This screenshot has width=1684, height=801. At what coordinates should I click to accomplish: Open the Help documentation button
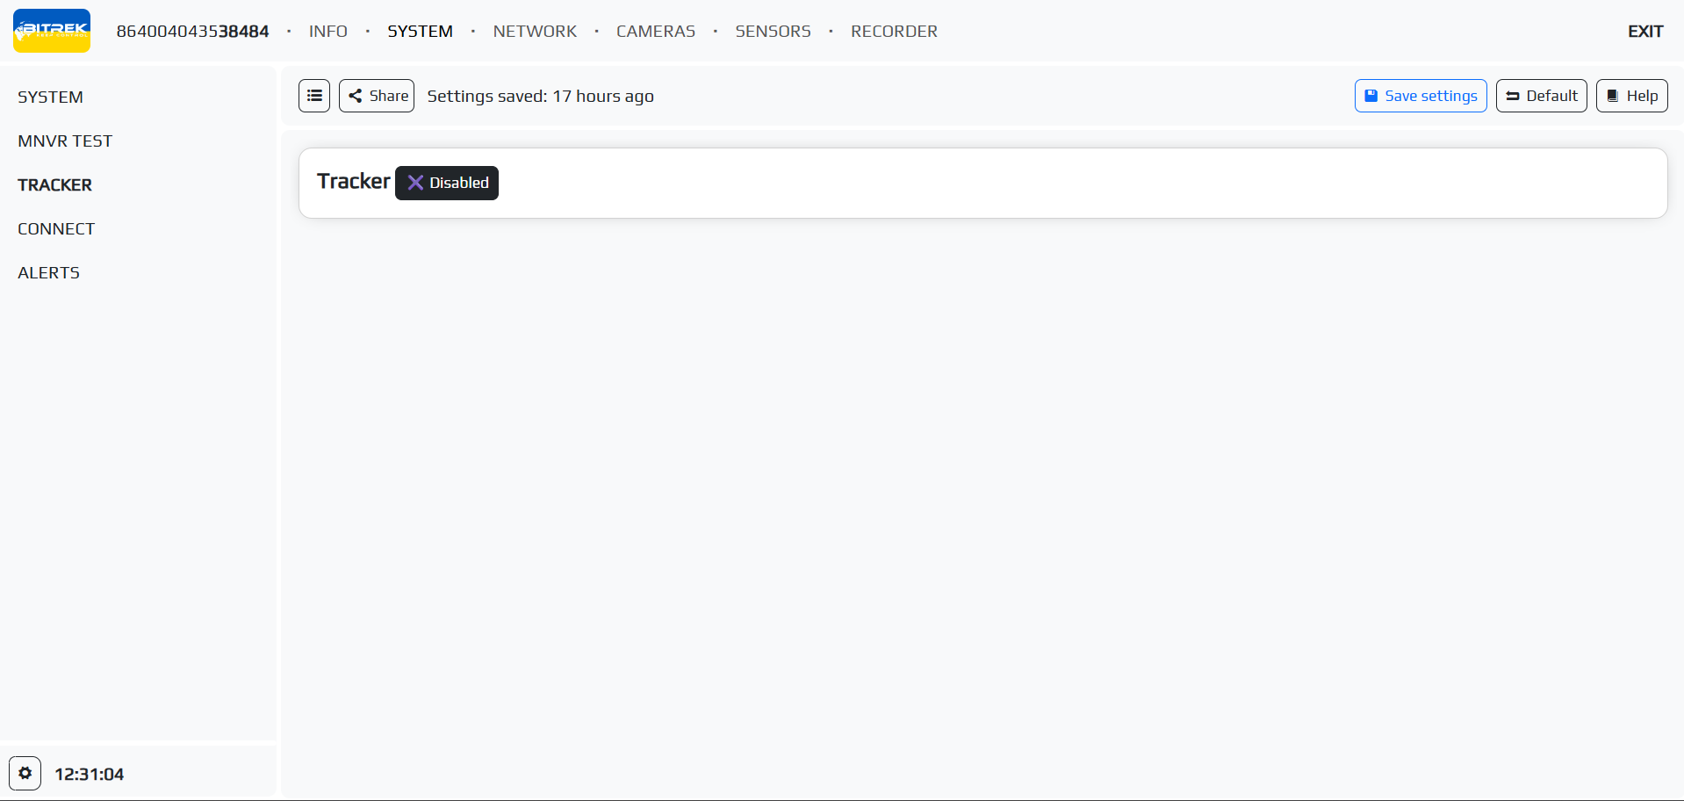(1631, 96)
